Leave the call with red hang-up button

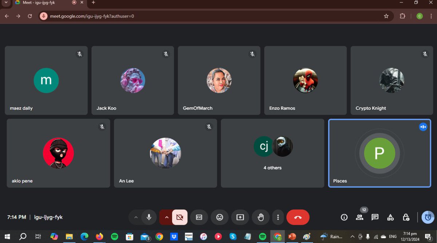point(298,217)
